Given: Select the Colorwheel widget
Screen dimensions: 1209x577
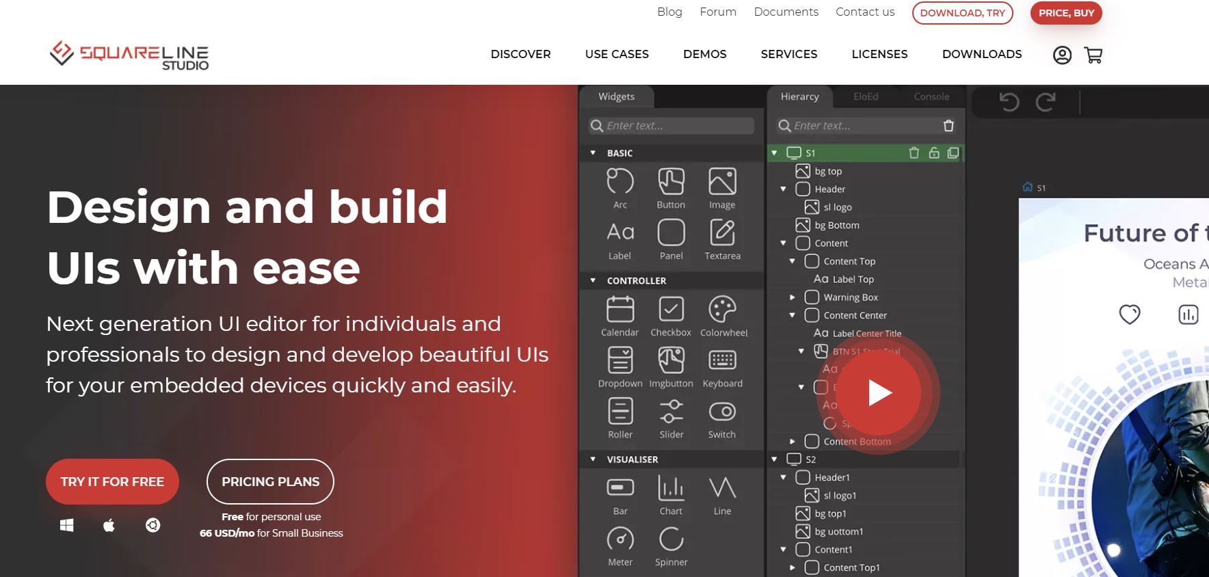Looking at the screenshot, I should 723,316.
